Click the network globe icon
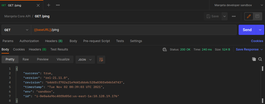Image resolution: width=265 pixels, height=104 pixels. 165,49
